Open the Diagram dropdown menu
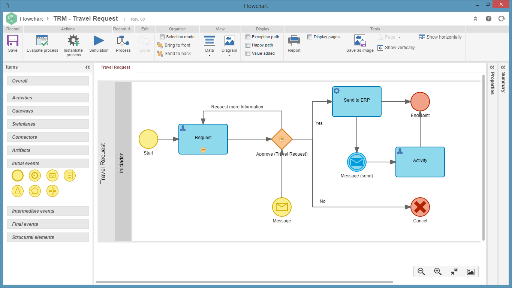 229,46
